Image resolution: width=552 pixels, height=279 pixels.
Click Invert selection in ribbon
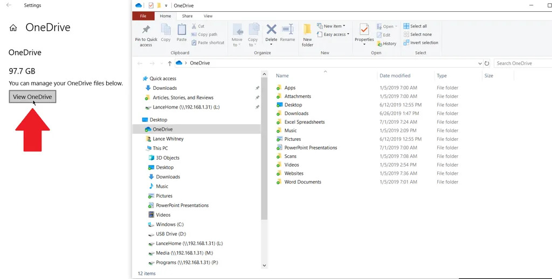click(421, 43)
